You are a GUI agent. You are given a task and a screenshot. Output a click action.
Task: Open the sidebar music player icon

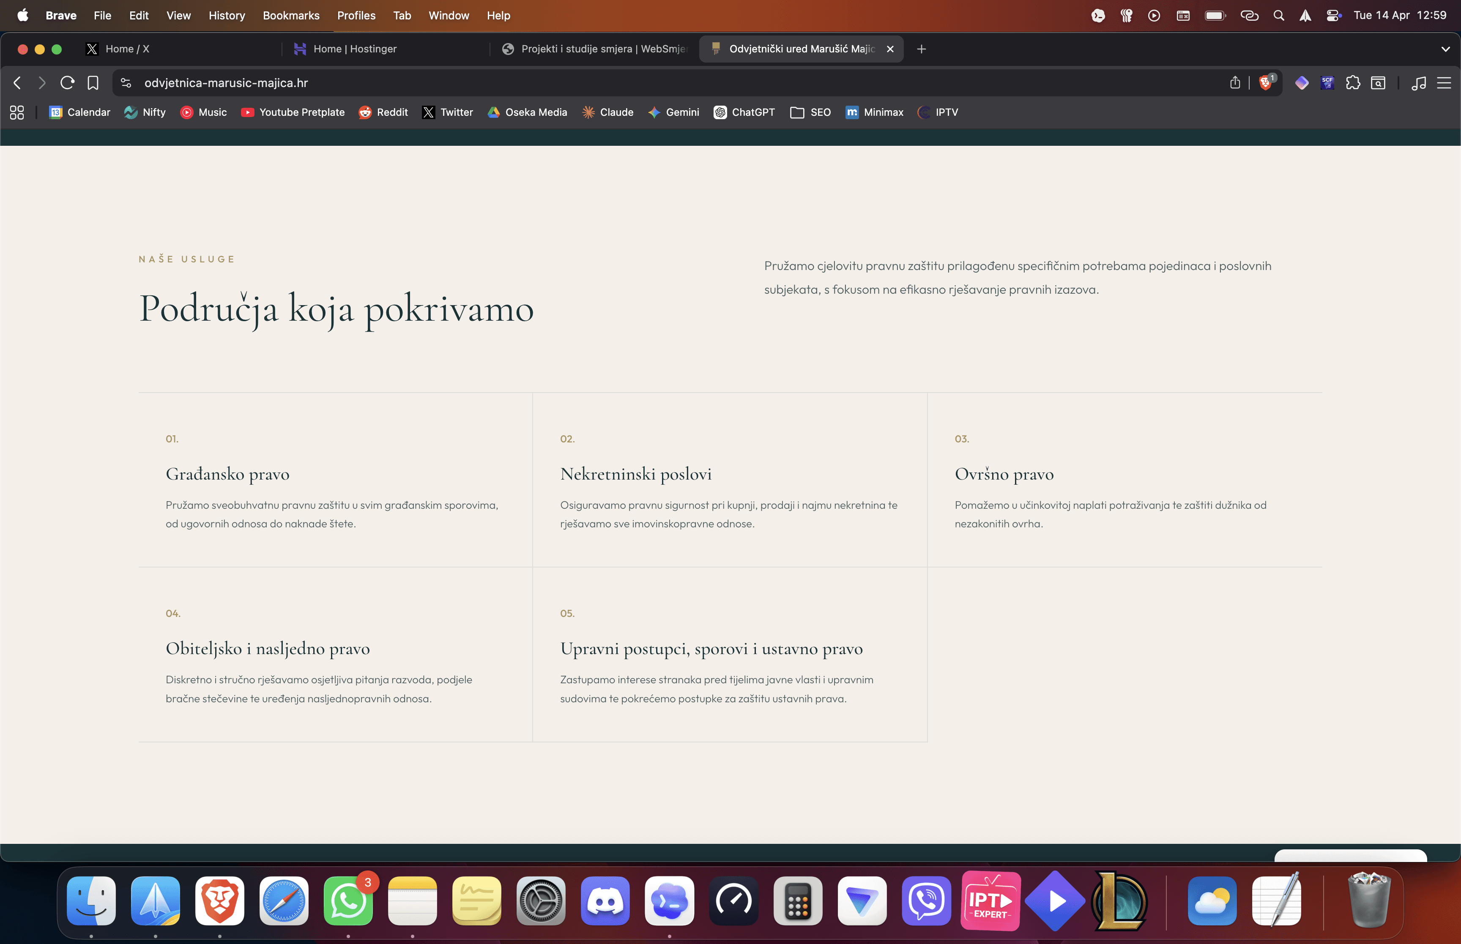click(1419, 83)
